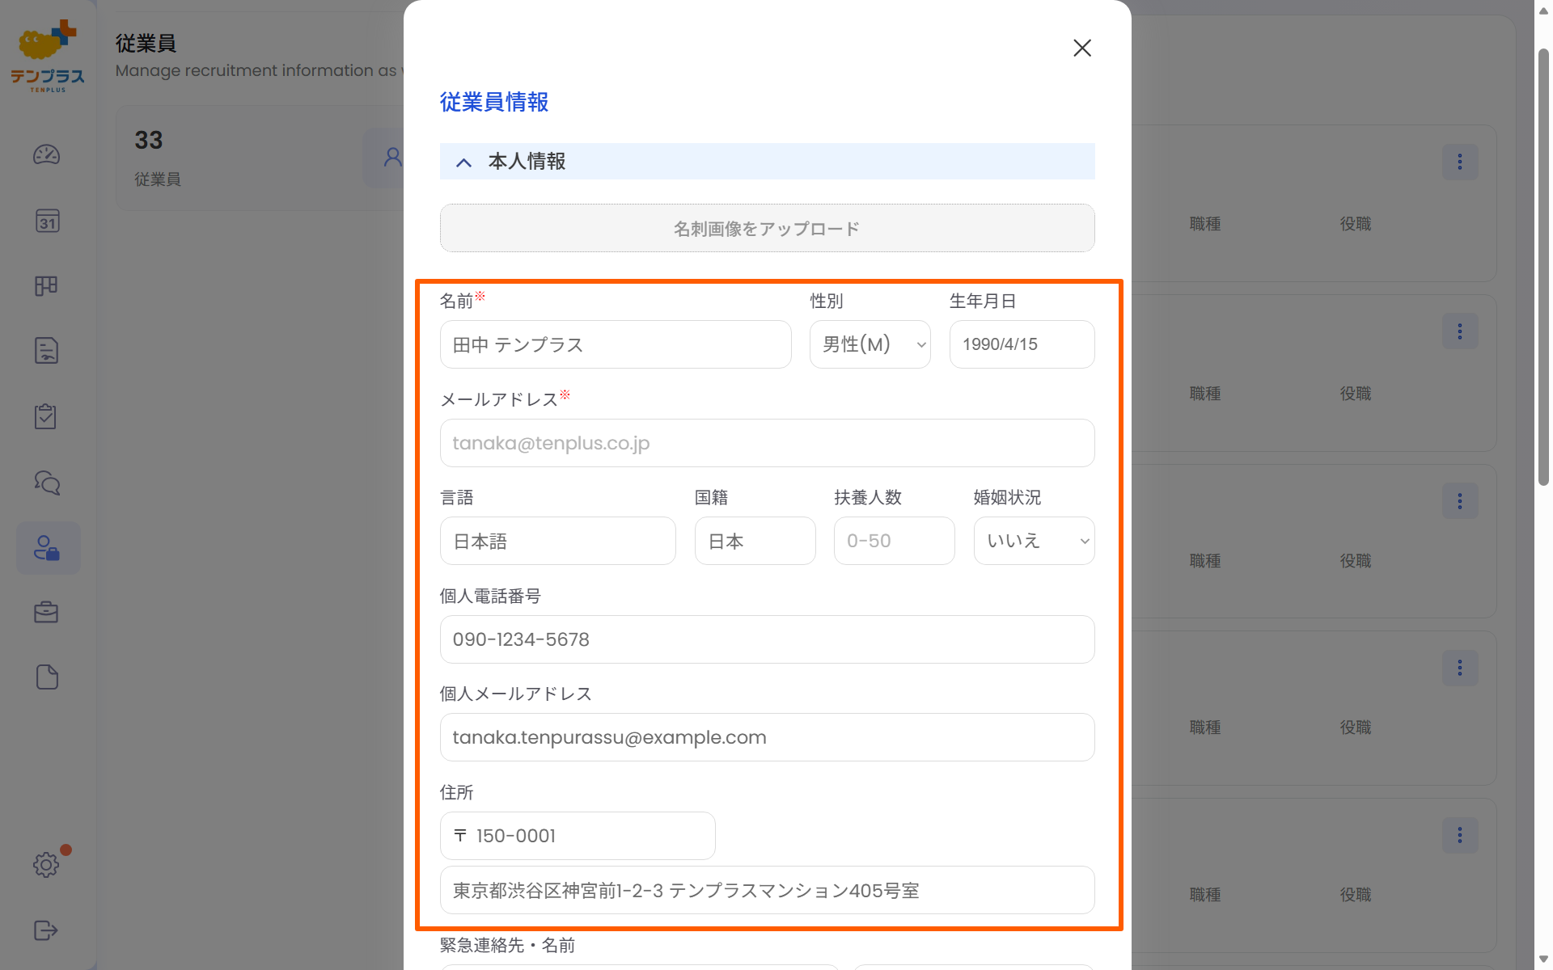Open the second employee card's three-dot menu
1553x970 pixels.
pyautogui.click(x=1460, y=331)
